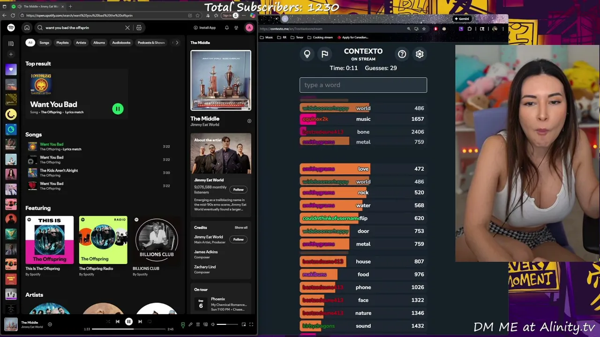Image resolution: width=600 pixels, height=337 pixels.
Task: Open the Spotify profile avatar
Action: (249, 28)
